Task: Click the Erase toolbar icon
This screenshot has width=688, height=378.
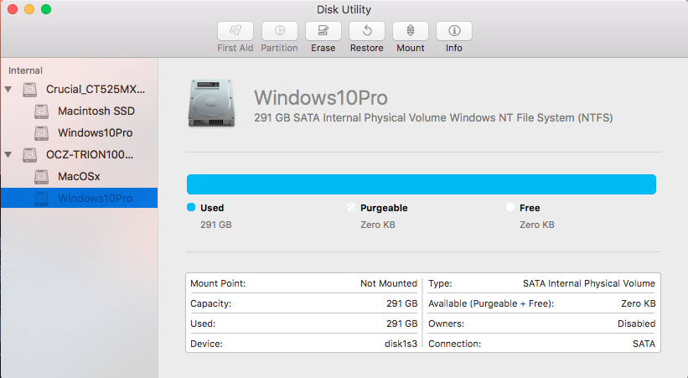Action: (323, 31)
